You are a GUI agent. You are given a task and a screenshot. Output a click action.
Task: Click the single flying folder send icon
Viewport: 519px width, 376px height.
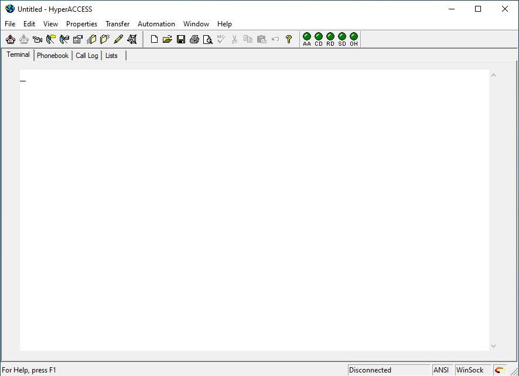tap(91, 39)
